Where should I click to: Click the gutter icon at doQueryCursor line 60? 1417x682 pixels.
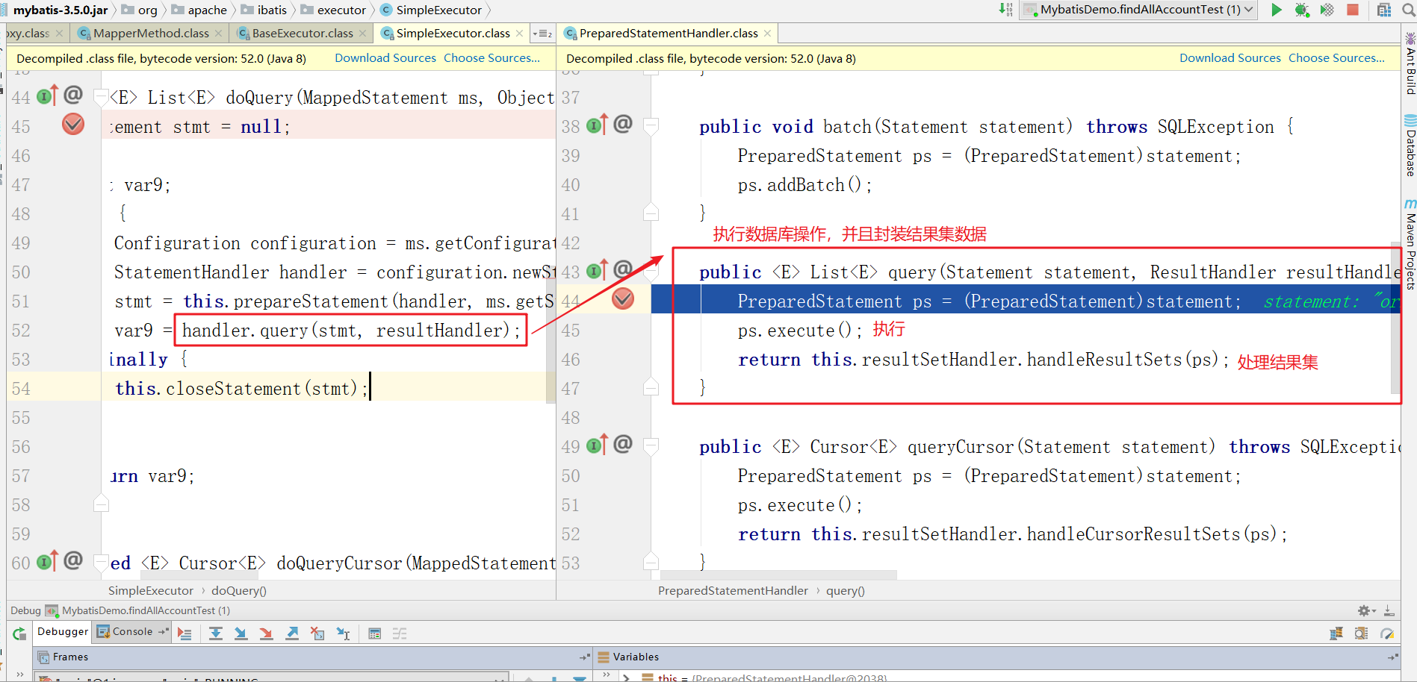(46, 561)
